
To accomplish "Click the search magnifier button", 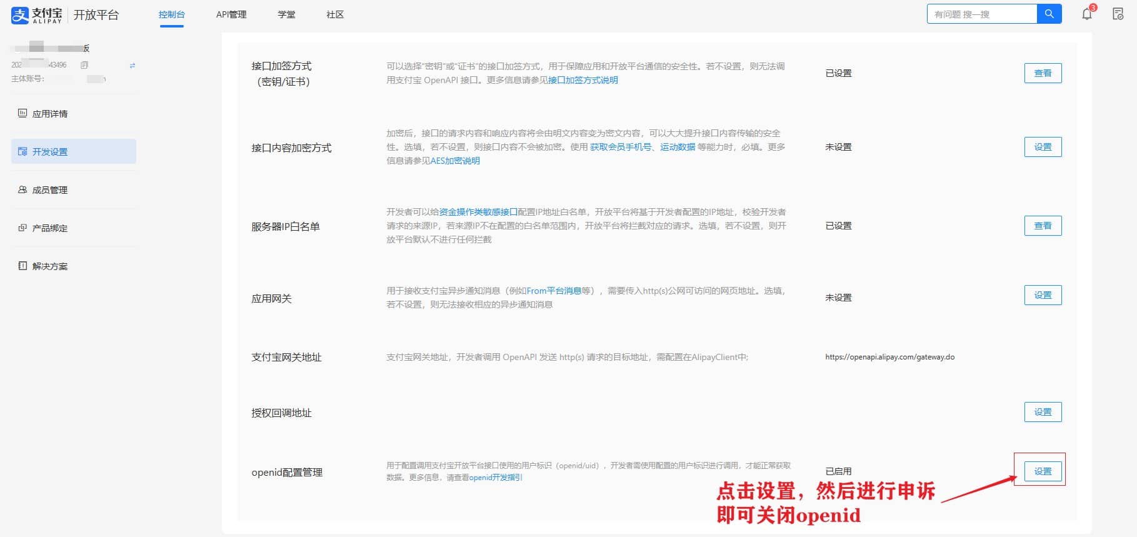I will tap(1049, 14).
